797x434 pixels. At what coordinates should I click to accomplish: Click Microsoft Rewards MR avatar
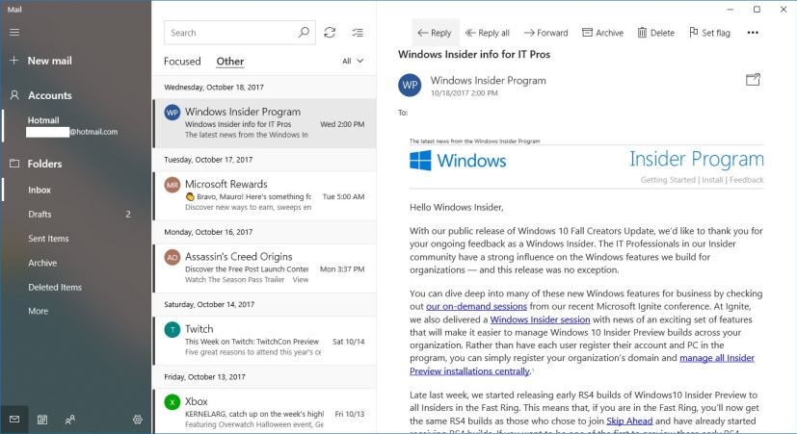(x=173, y=185)
